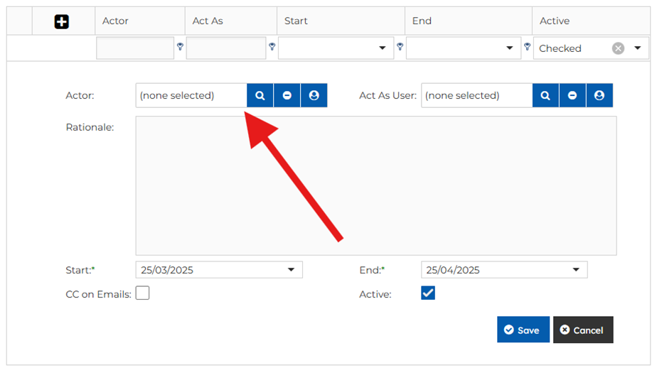Click inside the Rationale text area
The height and width of the screenshot is (375, 657).
pos(375,185)
